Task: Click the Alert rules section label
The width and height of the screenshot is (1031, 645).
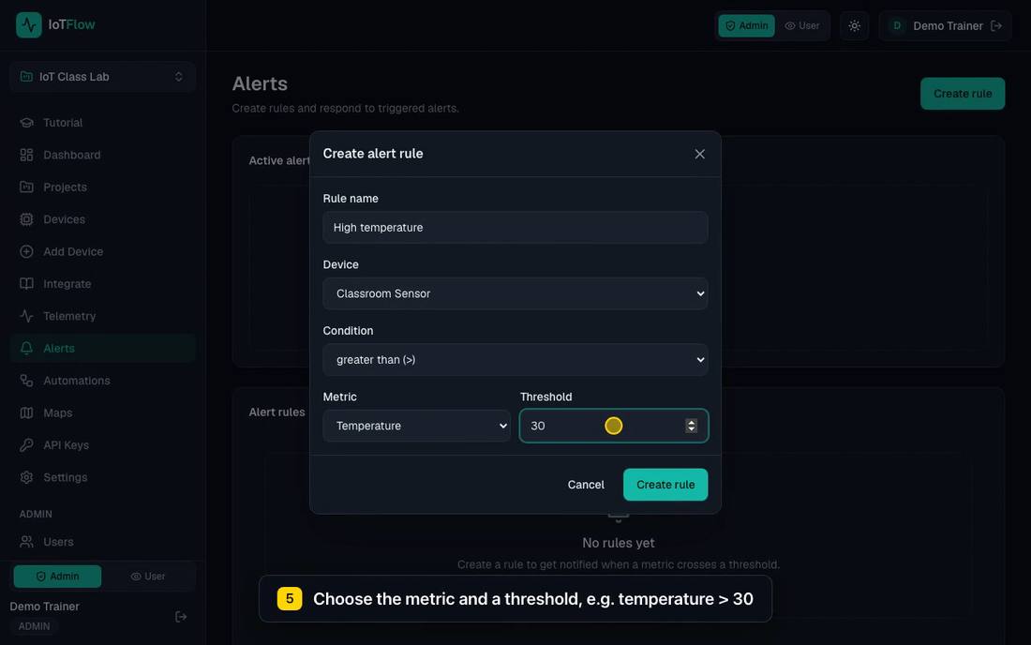Action: (276, 412)
